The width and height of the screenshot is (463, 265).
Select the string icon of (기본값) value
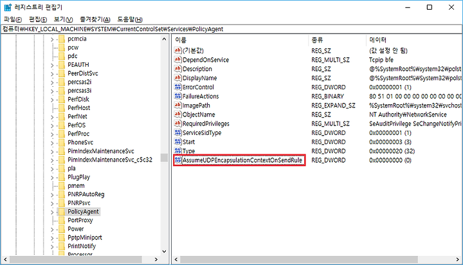click(x=177, y=51)
